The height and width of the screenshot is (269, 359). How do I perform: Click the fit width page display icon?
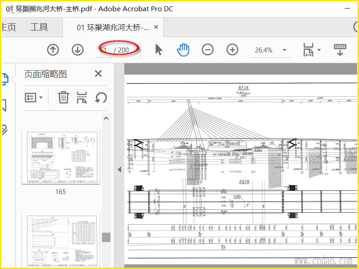coord(308,50)
